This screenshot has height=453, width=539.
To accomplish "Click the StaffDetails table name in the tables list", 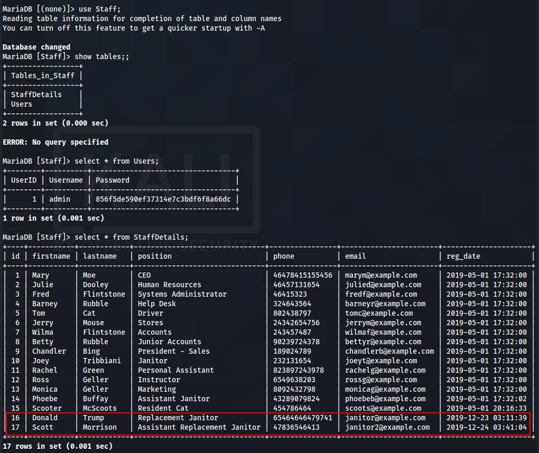I will click(x=36, y=95).
